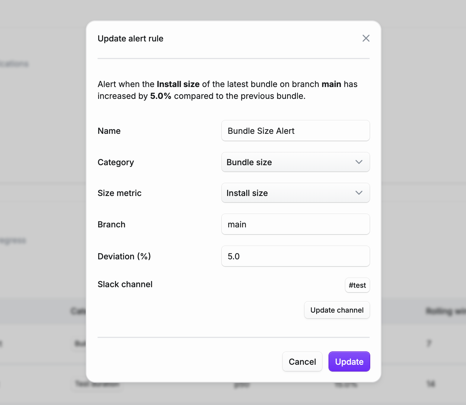
Task: Click the Update alert rule dialog title
Action: tap(130, 38)
